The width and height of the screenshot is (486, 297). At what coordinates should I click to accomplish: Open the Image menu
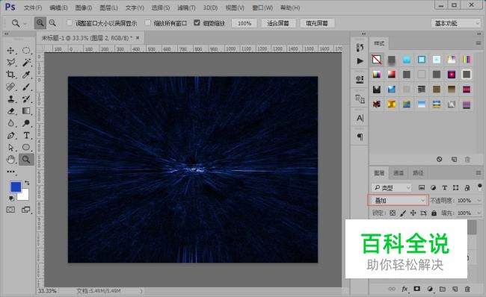pyautogui.click(x=84, y=7)
